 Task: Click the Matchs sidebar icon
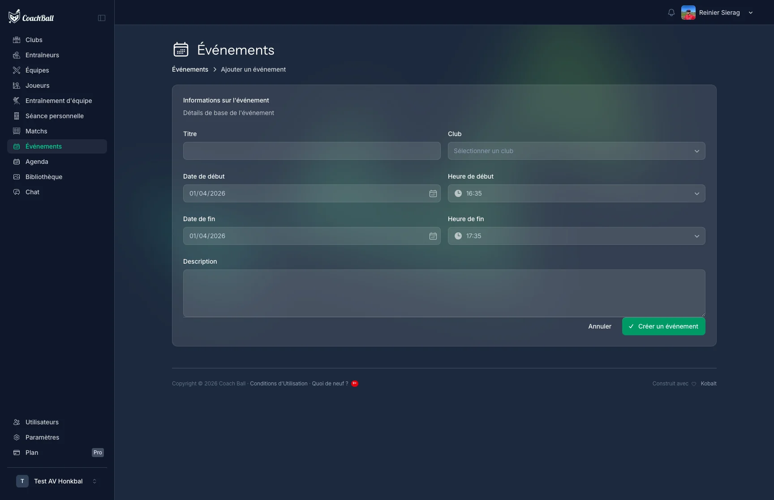[17, 131]
